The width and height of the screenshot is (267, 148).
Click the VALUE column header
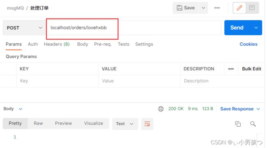[x=109, y=69]
